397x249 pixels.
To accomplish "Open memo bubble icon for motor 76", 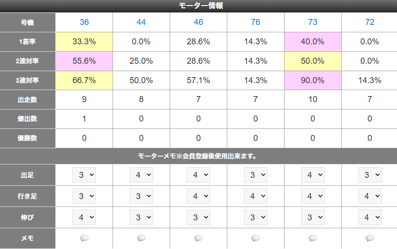I will [255, 238].
